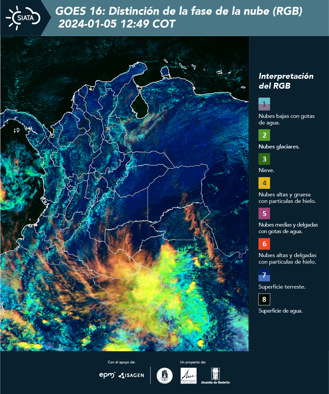Select yellow legend swatch number 4

click(264, 183)
